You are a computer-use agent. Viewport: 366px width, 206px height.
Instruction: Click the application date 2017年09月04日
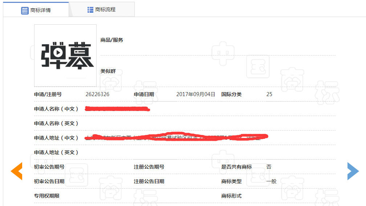tap(196, 94)
